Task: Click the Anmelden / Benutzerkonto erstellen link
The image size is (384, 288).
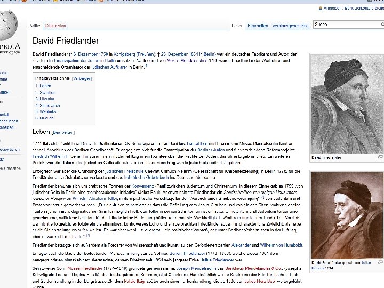Action: click(354, 8)
